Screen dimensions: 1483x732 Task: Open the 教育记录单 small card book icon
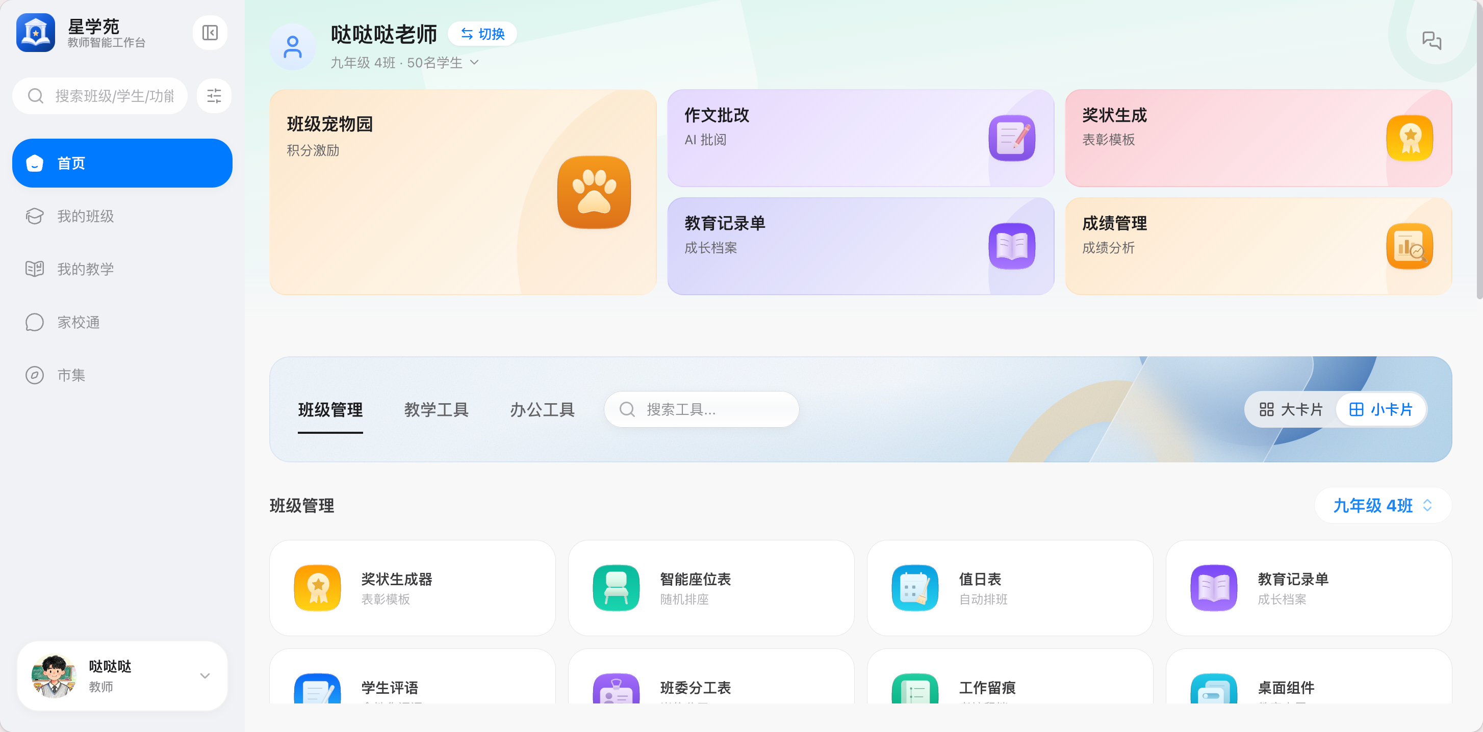[x=1214, y=588]
